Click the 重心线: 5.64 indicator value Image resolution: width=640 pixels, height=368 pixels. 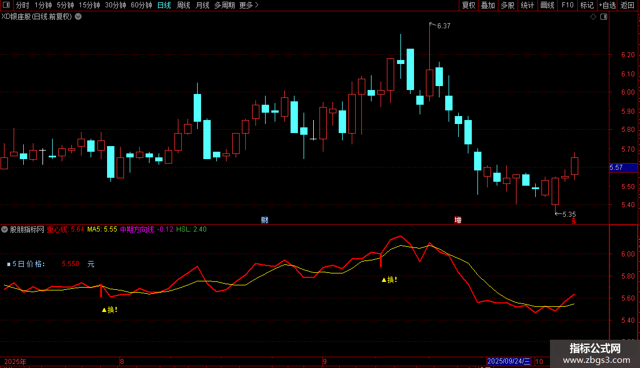pos(65,229)
